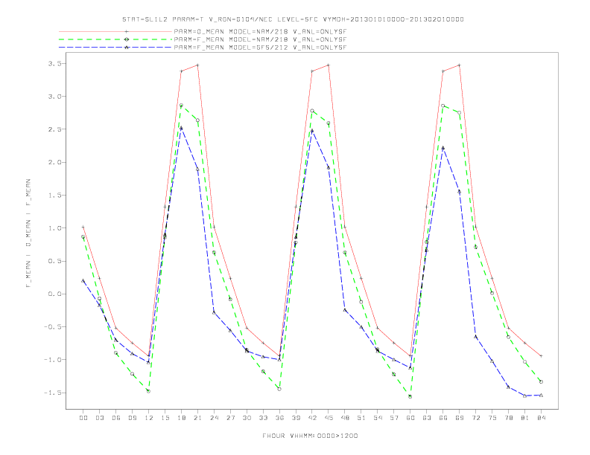The height and width of the screenshot is (455, 590).
Task: Click x-axis tick label 45
Action: coord(329,418)
